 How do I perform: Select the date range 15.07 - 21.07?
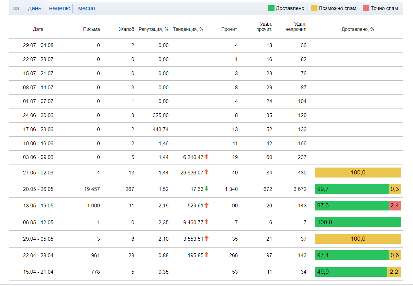coord(38,73)
